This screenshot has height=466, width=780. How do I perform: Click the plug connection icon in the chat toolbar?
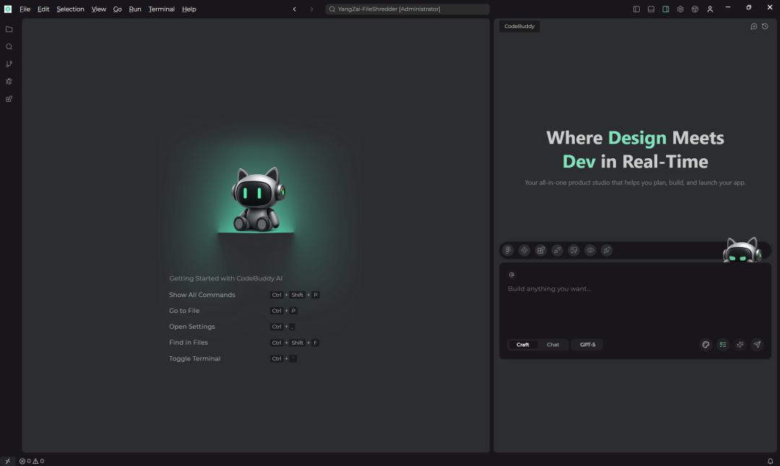coord(557,251)
